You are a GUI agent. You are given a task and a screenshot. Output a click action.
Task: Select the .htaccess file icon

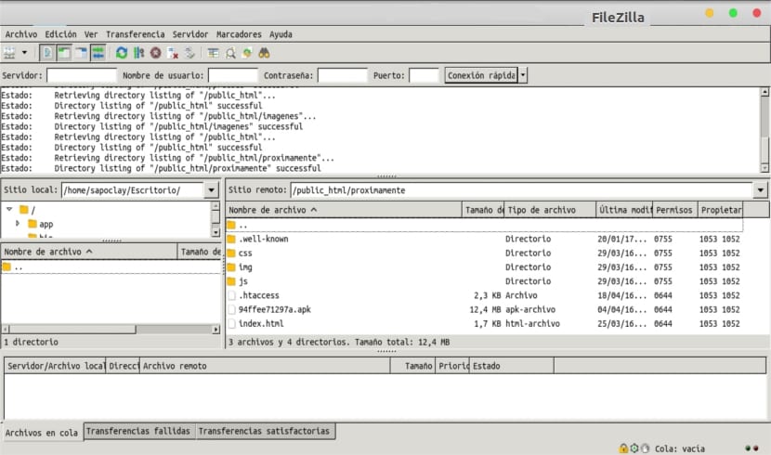coord(231,295)
